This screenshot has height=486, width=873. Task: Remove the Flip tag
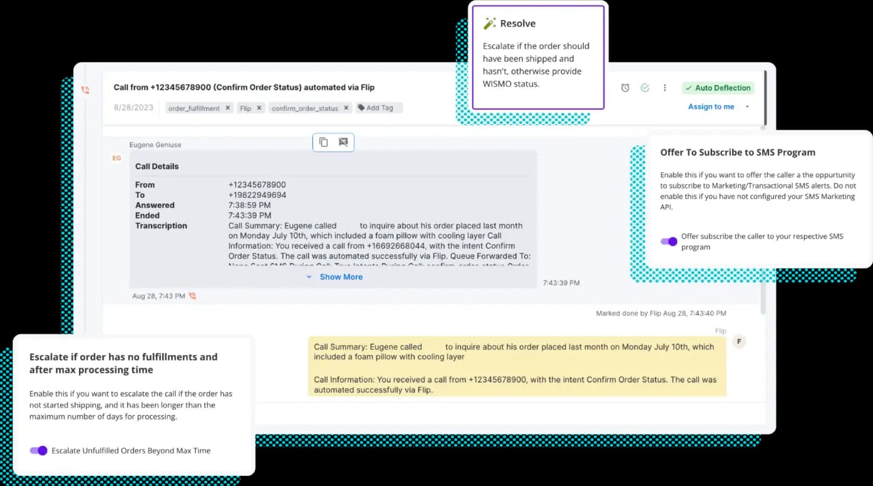[x=258, y=107]
